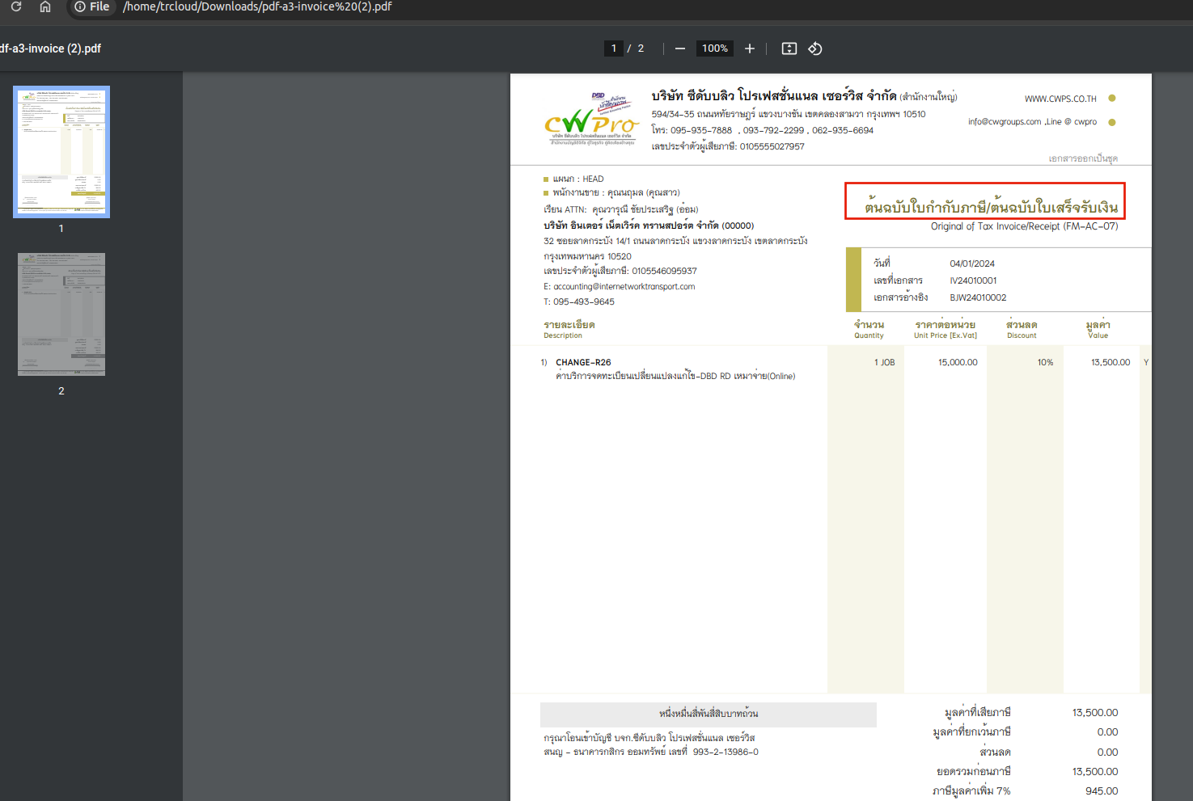Click customer tax ID 0105546095937

coord(664,271)
